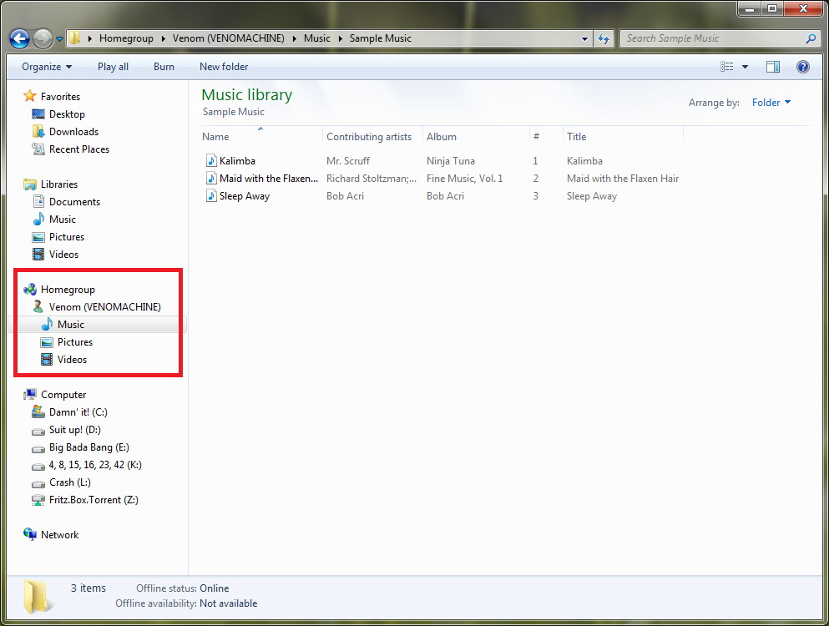Expand the arrow after Venom (VENOMACHINE) breadcrumb
The height and width of the screenshot is (626, 829).
click(294, 38)
